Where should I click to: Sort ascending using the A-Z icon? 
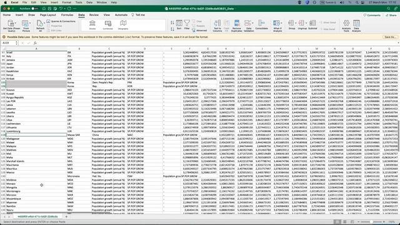[172, 22]
